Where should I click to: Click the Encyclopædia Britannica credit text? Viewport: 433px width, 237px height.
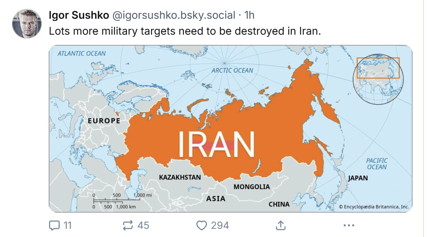(374, 207)
